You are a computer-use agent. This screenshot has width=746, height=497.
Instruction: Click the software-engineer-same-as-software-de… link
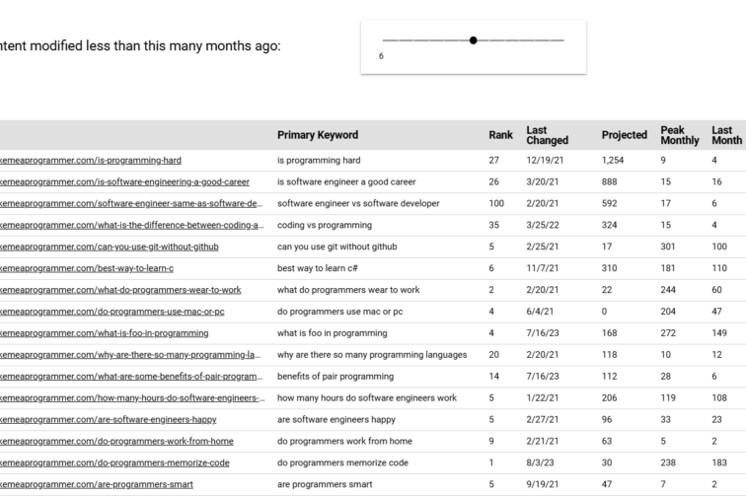pos(130,203)
